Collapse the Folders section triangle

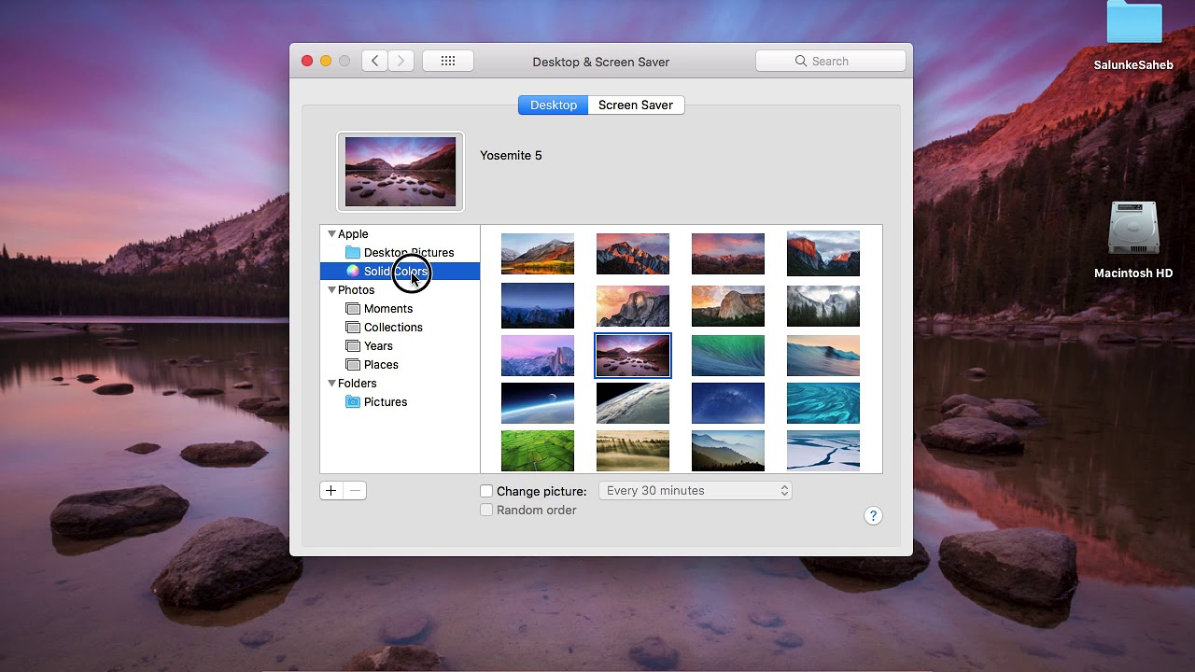[x=331, y=384]
